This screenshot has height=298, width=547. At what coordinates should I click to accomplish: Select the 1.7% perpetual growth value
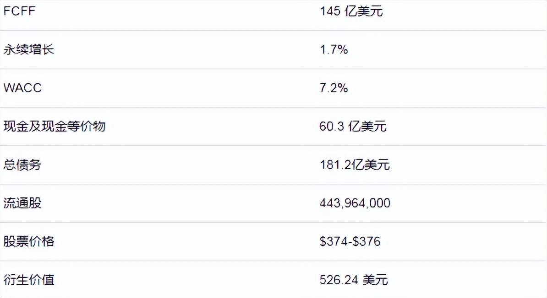pos(334,49)
